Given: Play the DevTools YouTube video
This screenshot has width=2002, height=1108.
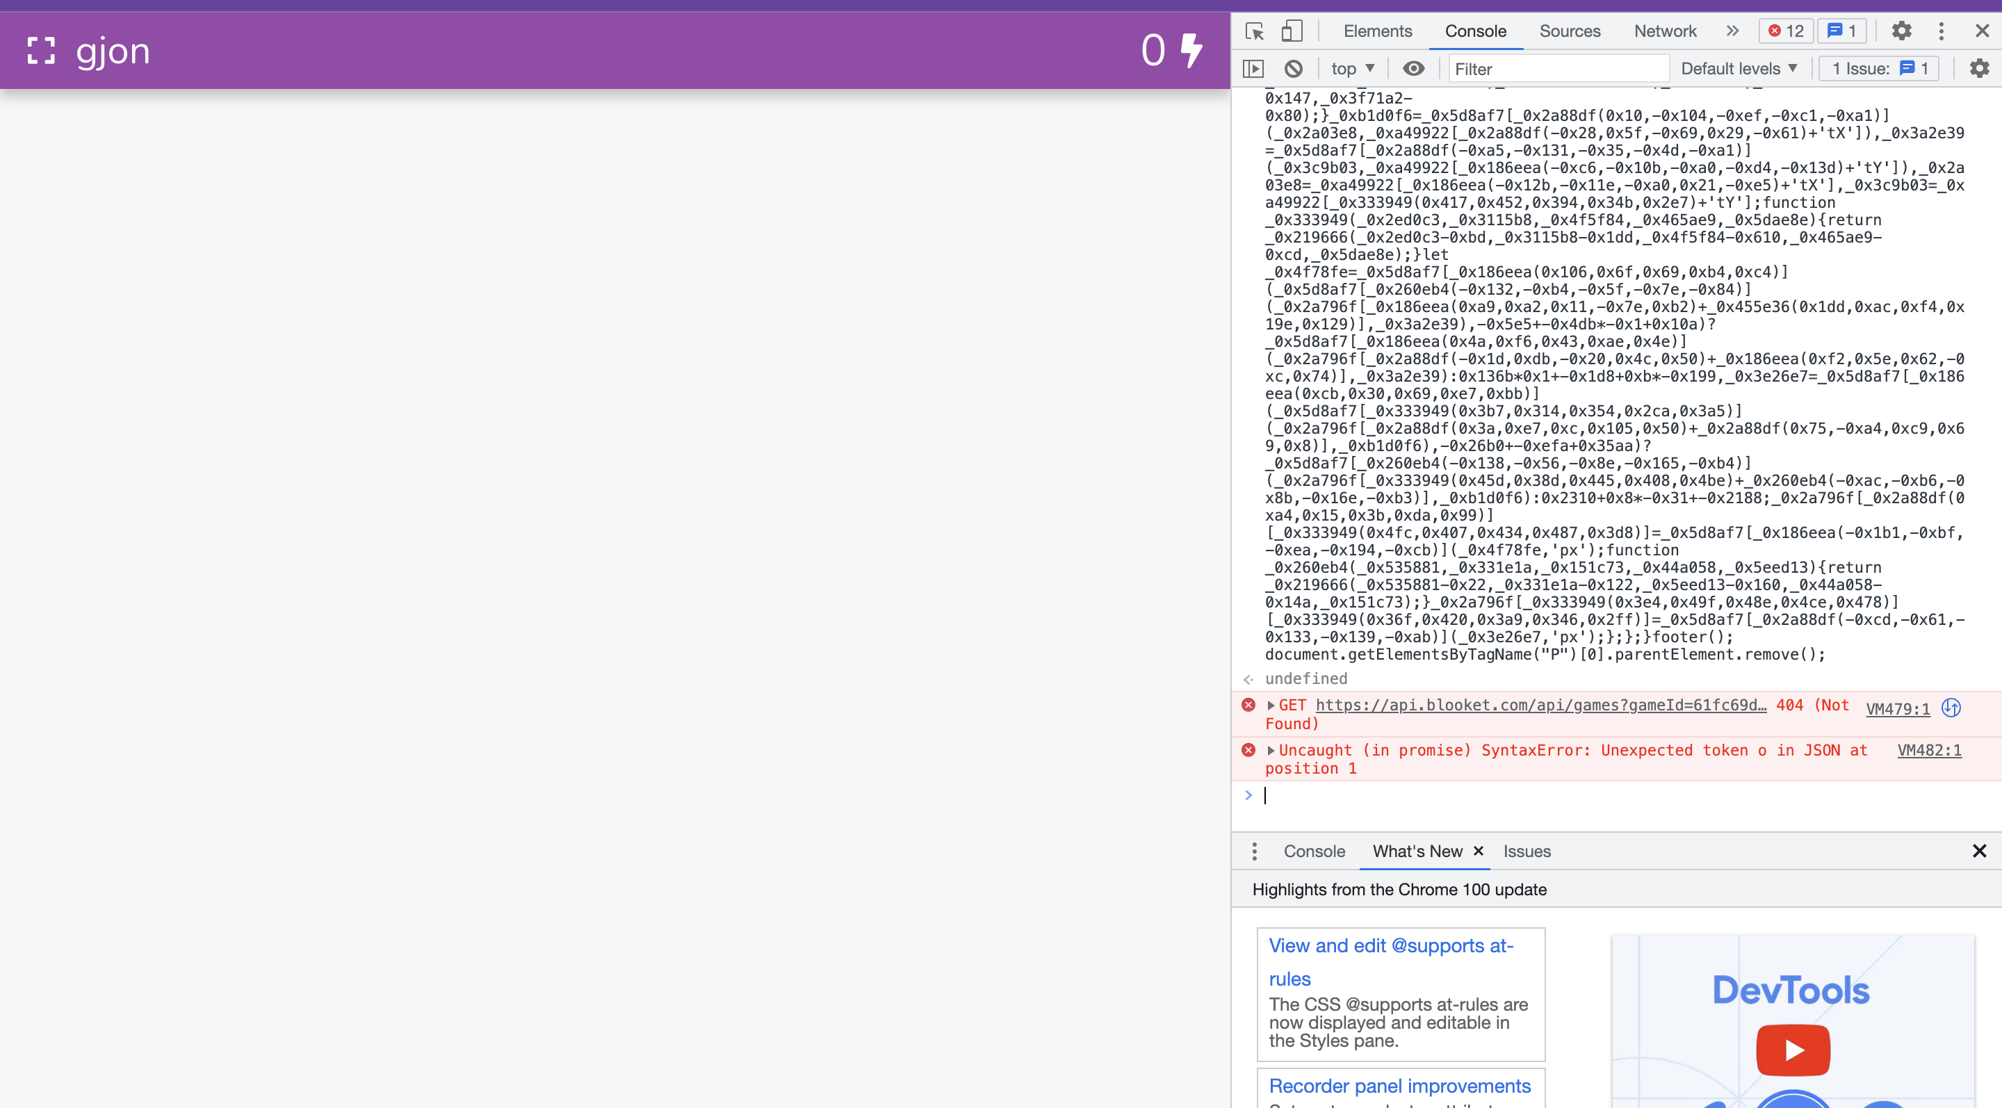Looking at the screenshot, I should [x=1792, y=1050].
